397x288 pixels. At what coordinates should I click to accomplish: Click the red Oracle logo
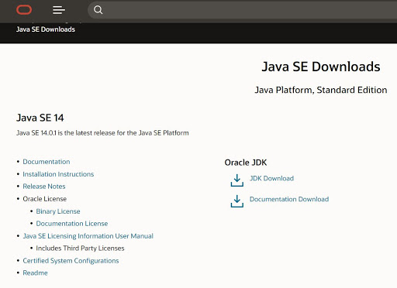point(24,10)
